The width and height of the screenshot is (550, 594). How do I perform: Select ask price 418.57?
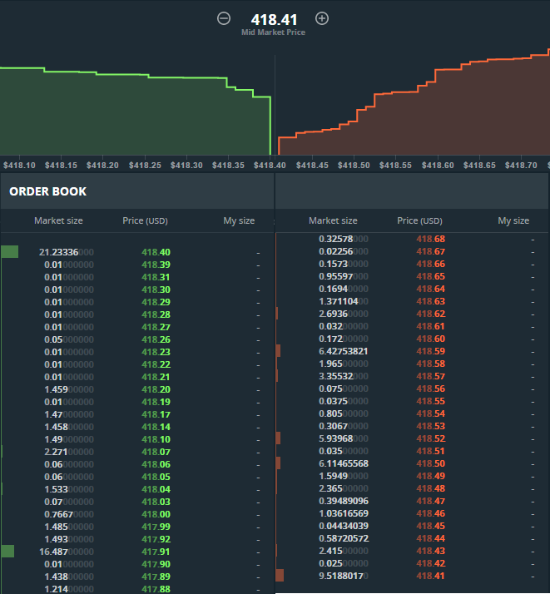pos(431,376)
